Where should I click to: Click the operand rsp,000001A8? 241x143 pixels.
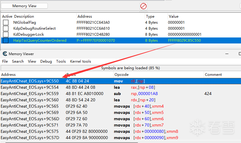pos(144,94)
